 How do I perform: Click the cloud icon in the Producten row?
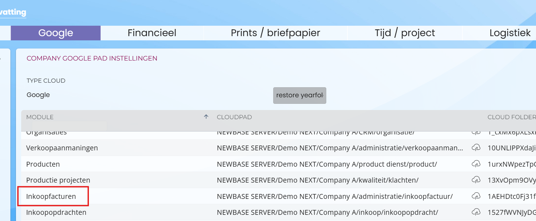[476, 164]
